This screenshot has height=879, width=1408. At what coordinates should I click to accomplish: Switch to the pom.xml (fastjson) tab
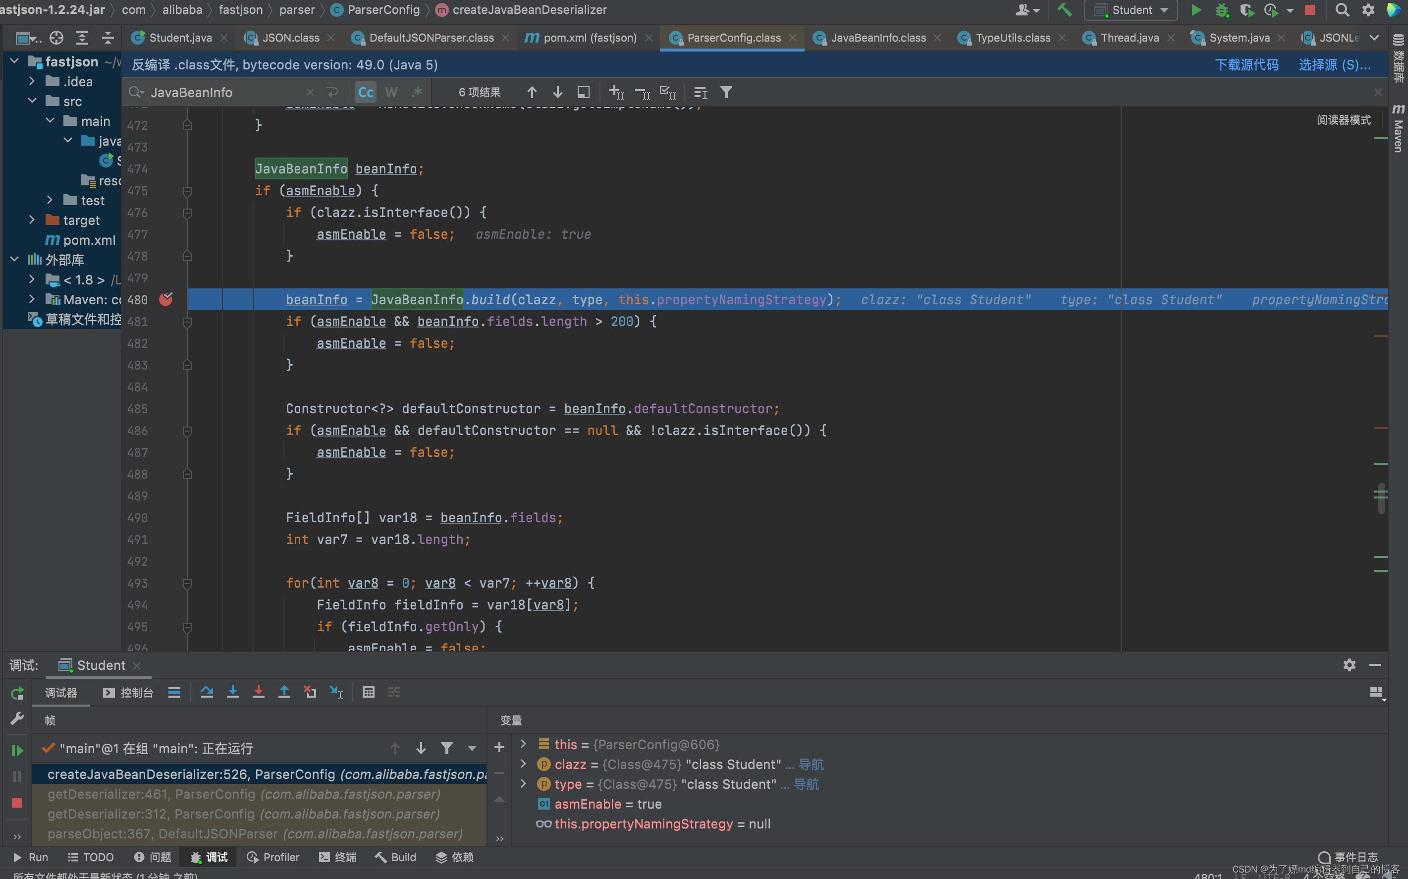tap(590, 38)
